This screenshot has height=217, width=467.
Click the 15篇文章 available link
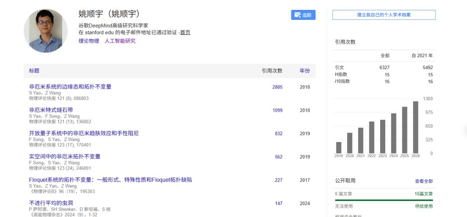click(424, 194)
